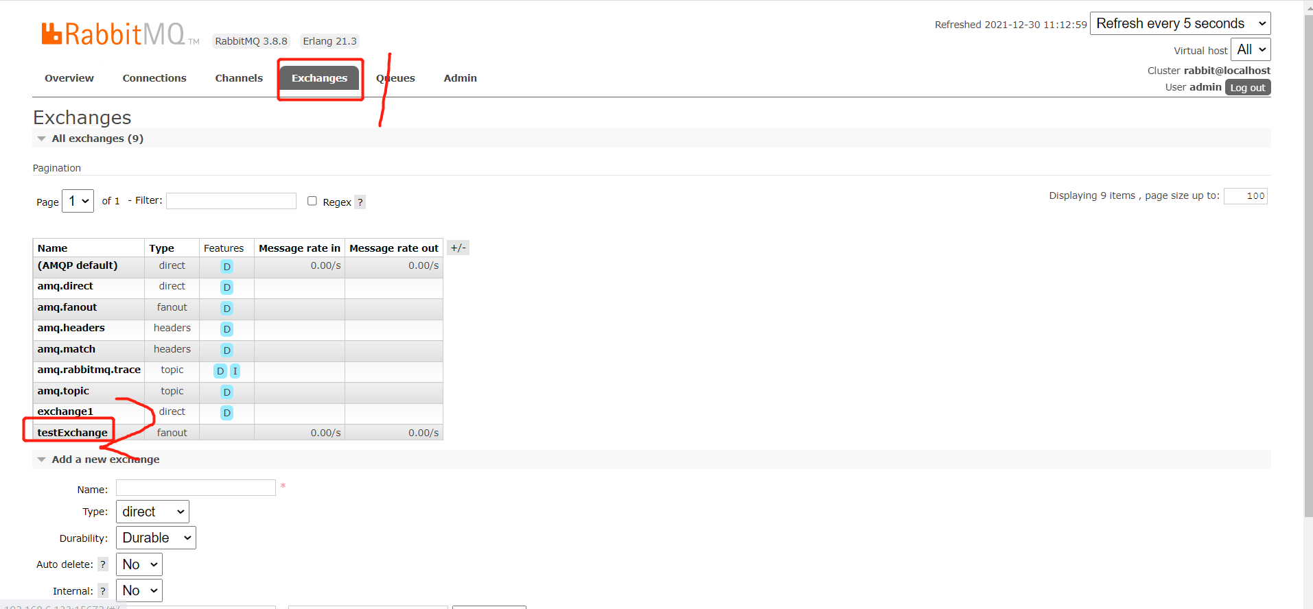
Task: Open the amq.fanout exchange
Action: pos(67,307)
